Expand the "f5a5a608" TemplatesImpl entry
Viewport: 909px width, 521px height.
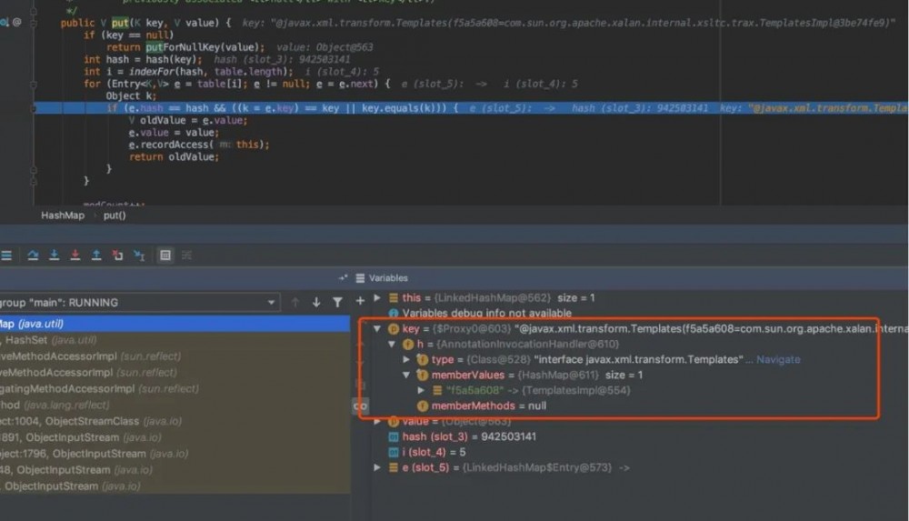[422, 390]
